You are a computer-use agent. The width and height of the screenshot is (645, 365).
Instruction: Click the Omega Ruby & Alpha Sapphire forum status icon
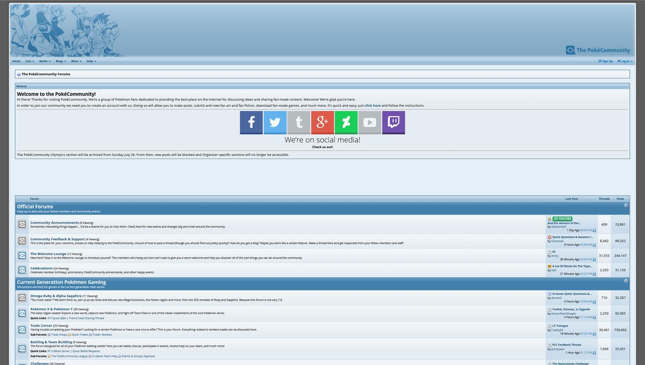(22, 297)
